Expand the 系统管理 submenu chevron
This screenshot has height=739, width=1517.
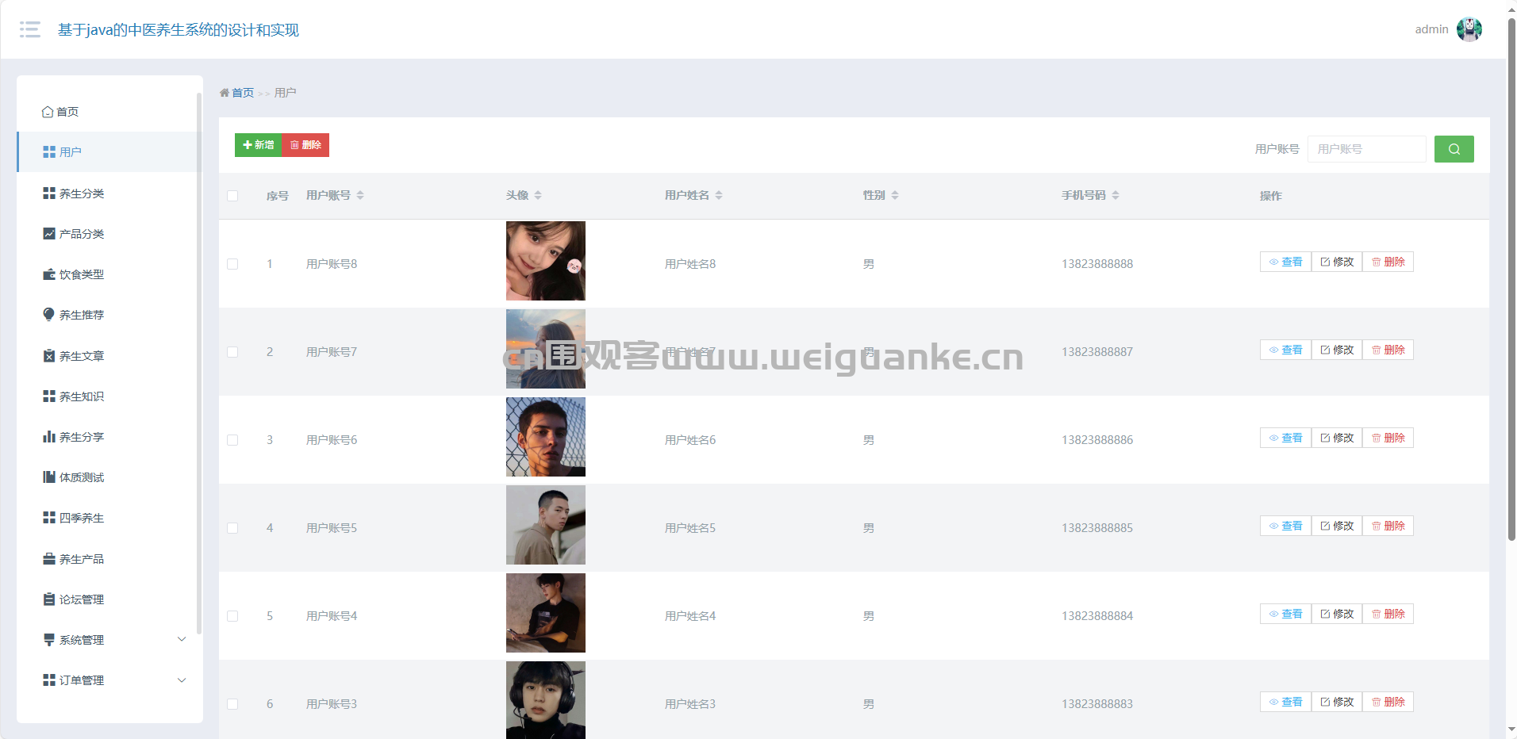(182, 640)
